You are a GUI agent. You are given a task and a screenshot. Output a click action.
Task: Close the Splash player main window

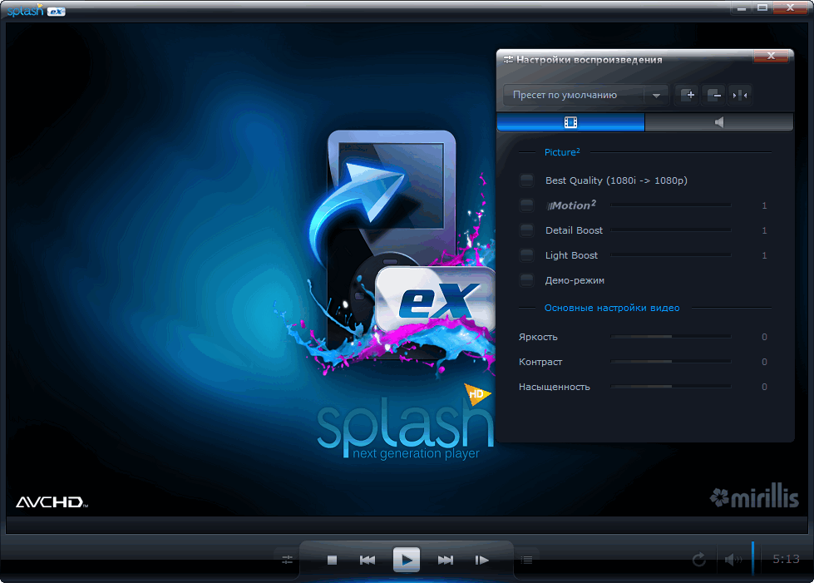[x=790, y=7]
